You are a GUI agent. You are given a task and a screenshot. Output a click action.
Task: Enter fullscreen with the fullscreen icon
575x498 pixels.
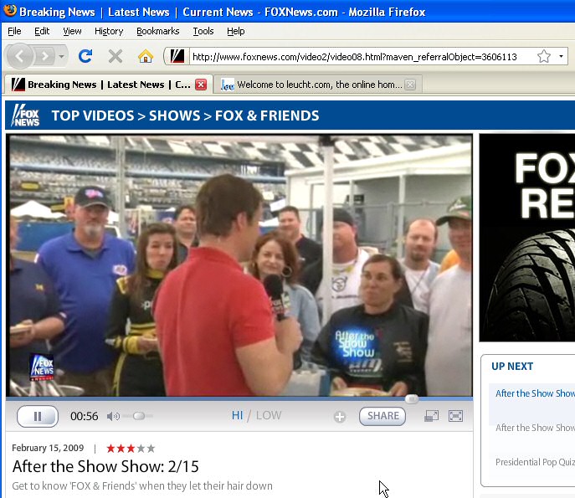pyautogui.click(x=455, y=416)
